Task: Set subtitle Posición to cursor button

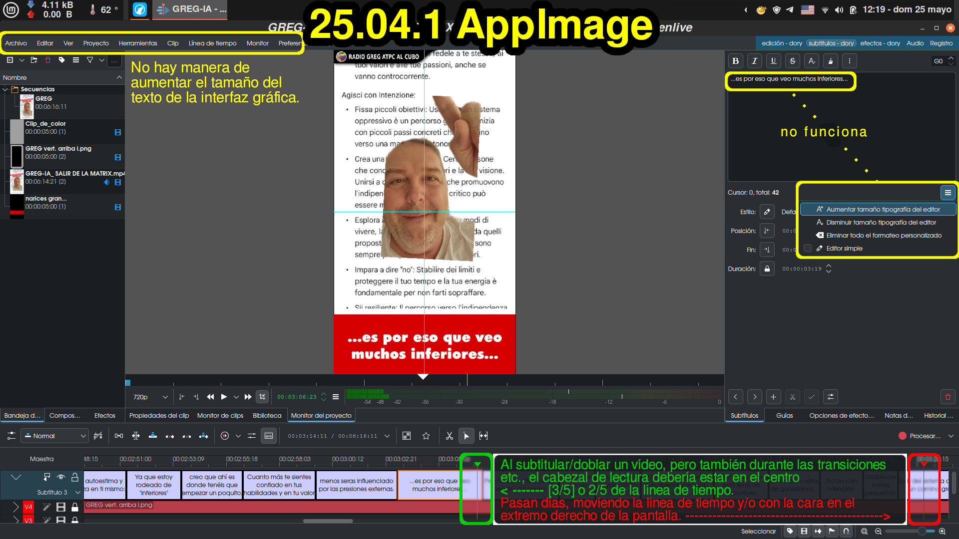Action: click(767, 231)
